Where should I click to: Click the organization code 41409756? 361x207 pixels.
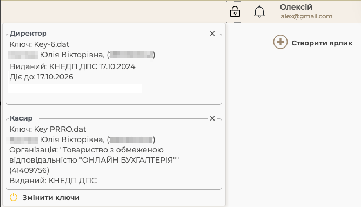point(29,170)
